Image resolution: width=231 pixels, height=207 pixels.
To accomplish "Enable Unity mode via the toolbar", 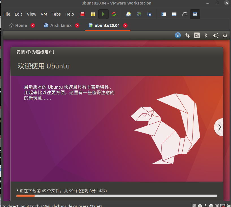I will point(185,14).
